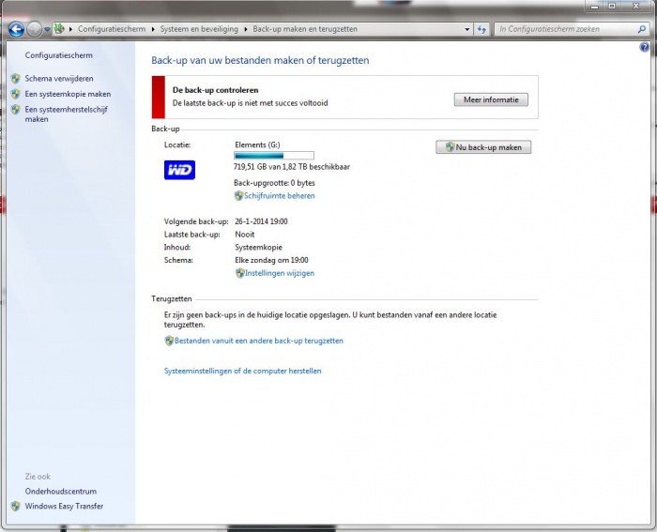657x532 pixels.
Task: Click the Elements (G:) disk usage bar
Action: pyautogui.click(x=274, y=156)
